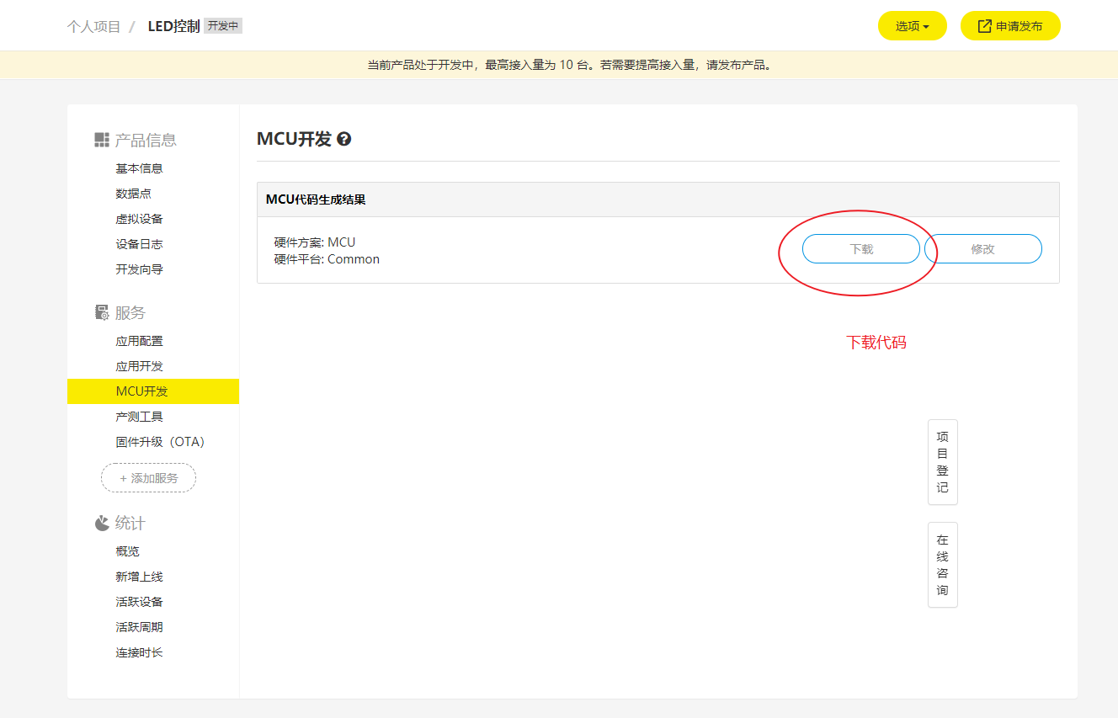The width and height of the screenshot is (1118, 718).
Task: Select 基本信息 in the sidebar
Action: click(140, 168)
